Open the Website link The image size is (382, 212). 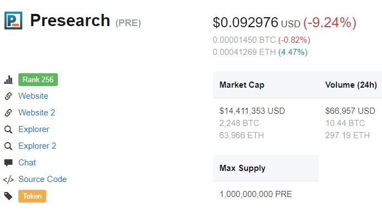tap(33, 96)
